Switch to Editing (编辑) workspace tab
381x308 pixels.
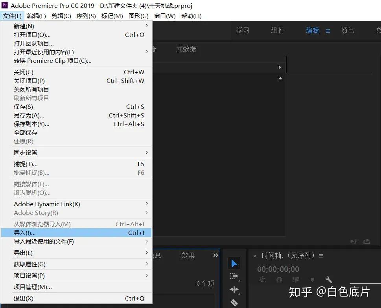pyautogui.click(x=313, y=30)
